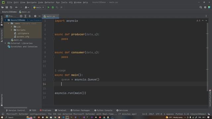Image resolution: width=212 pixels, height=119 pixels.
Task: Run main with the green play icon
Action: pyautogui.click(x=48, y=7)
